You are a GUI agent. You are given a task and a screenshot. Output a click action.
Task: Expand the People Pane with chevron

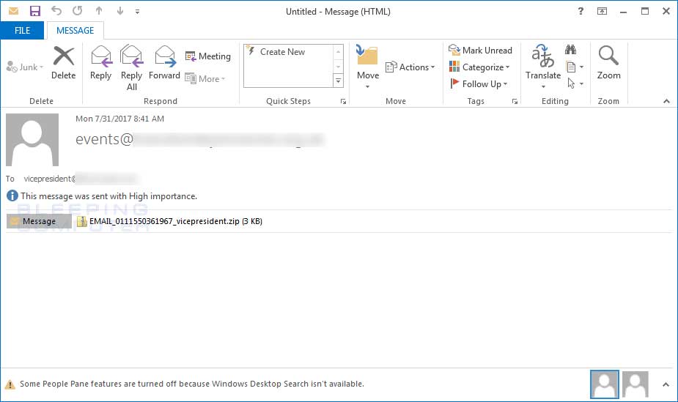666,384
